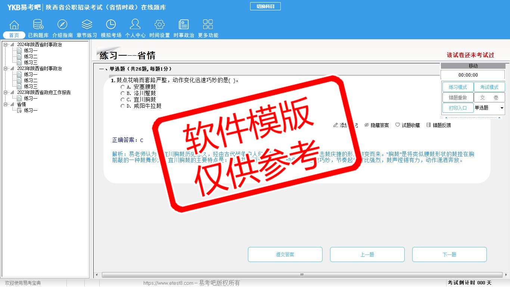The image size is (510, 287).
Task: Open the 单选题 question type dropdown
Action: pyautogui.click(x=501, y=108)
